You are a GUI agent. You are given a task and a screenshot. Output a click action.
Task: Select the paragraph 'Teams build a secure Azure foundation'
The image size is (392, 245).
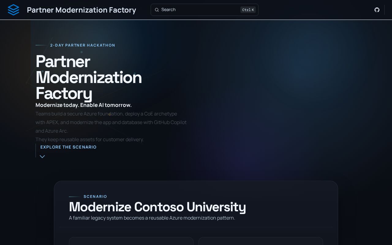click(111, 122)
